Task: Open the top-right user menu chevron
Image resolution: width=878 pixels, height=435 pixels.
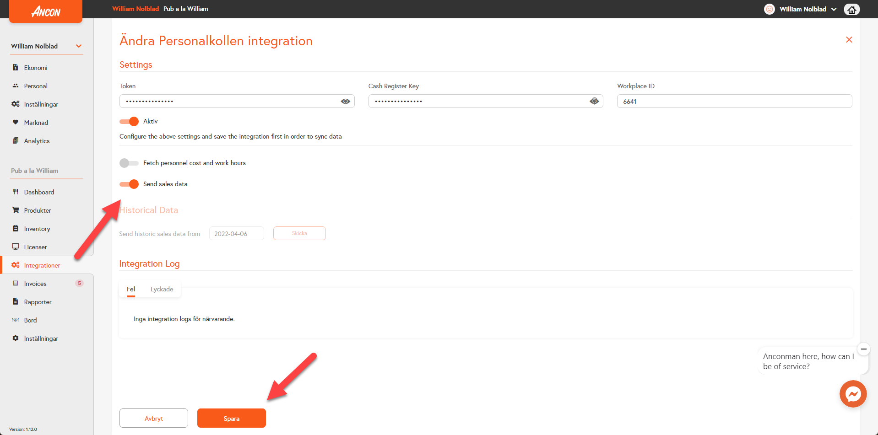Action: tap(834, 9)
